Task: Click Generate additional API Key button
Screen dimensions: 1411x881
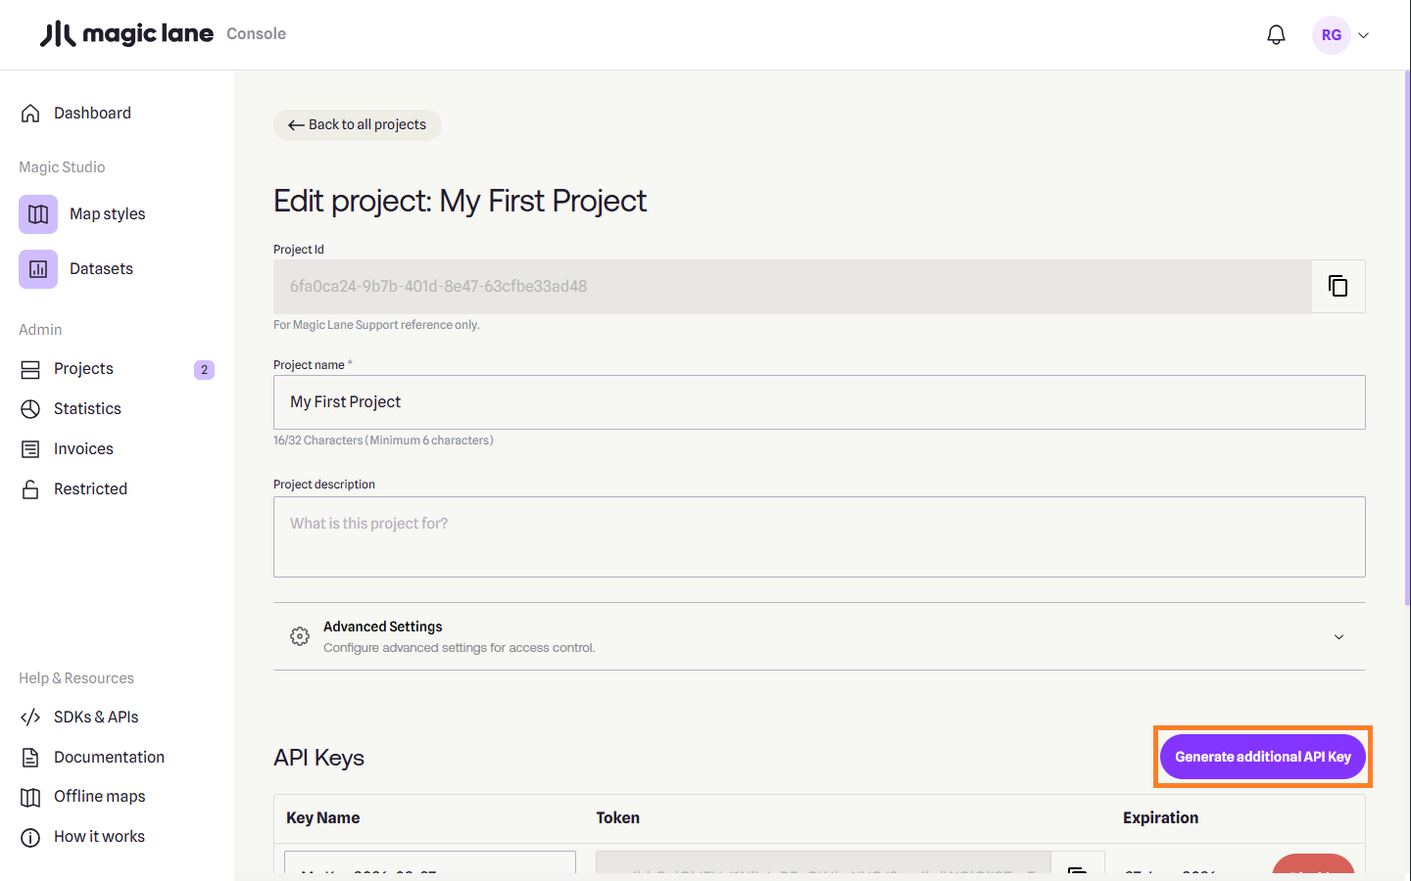Action: point(1262,757)
